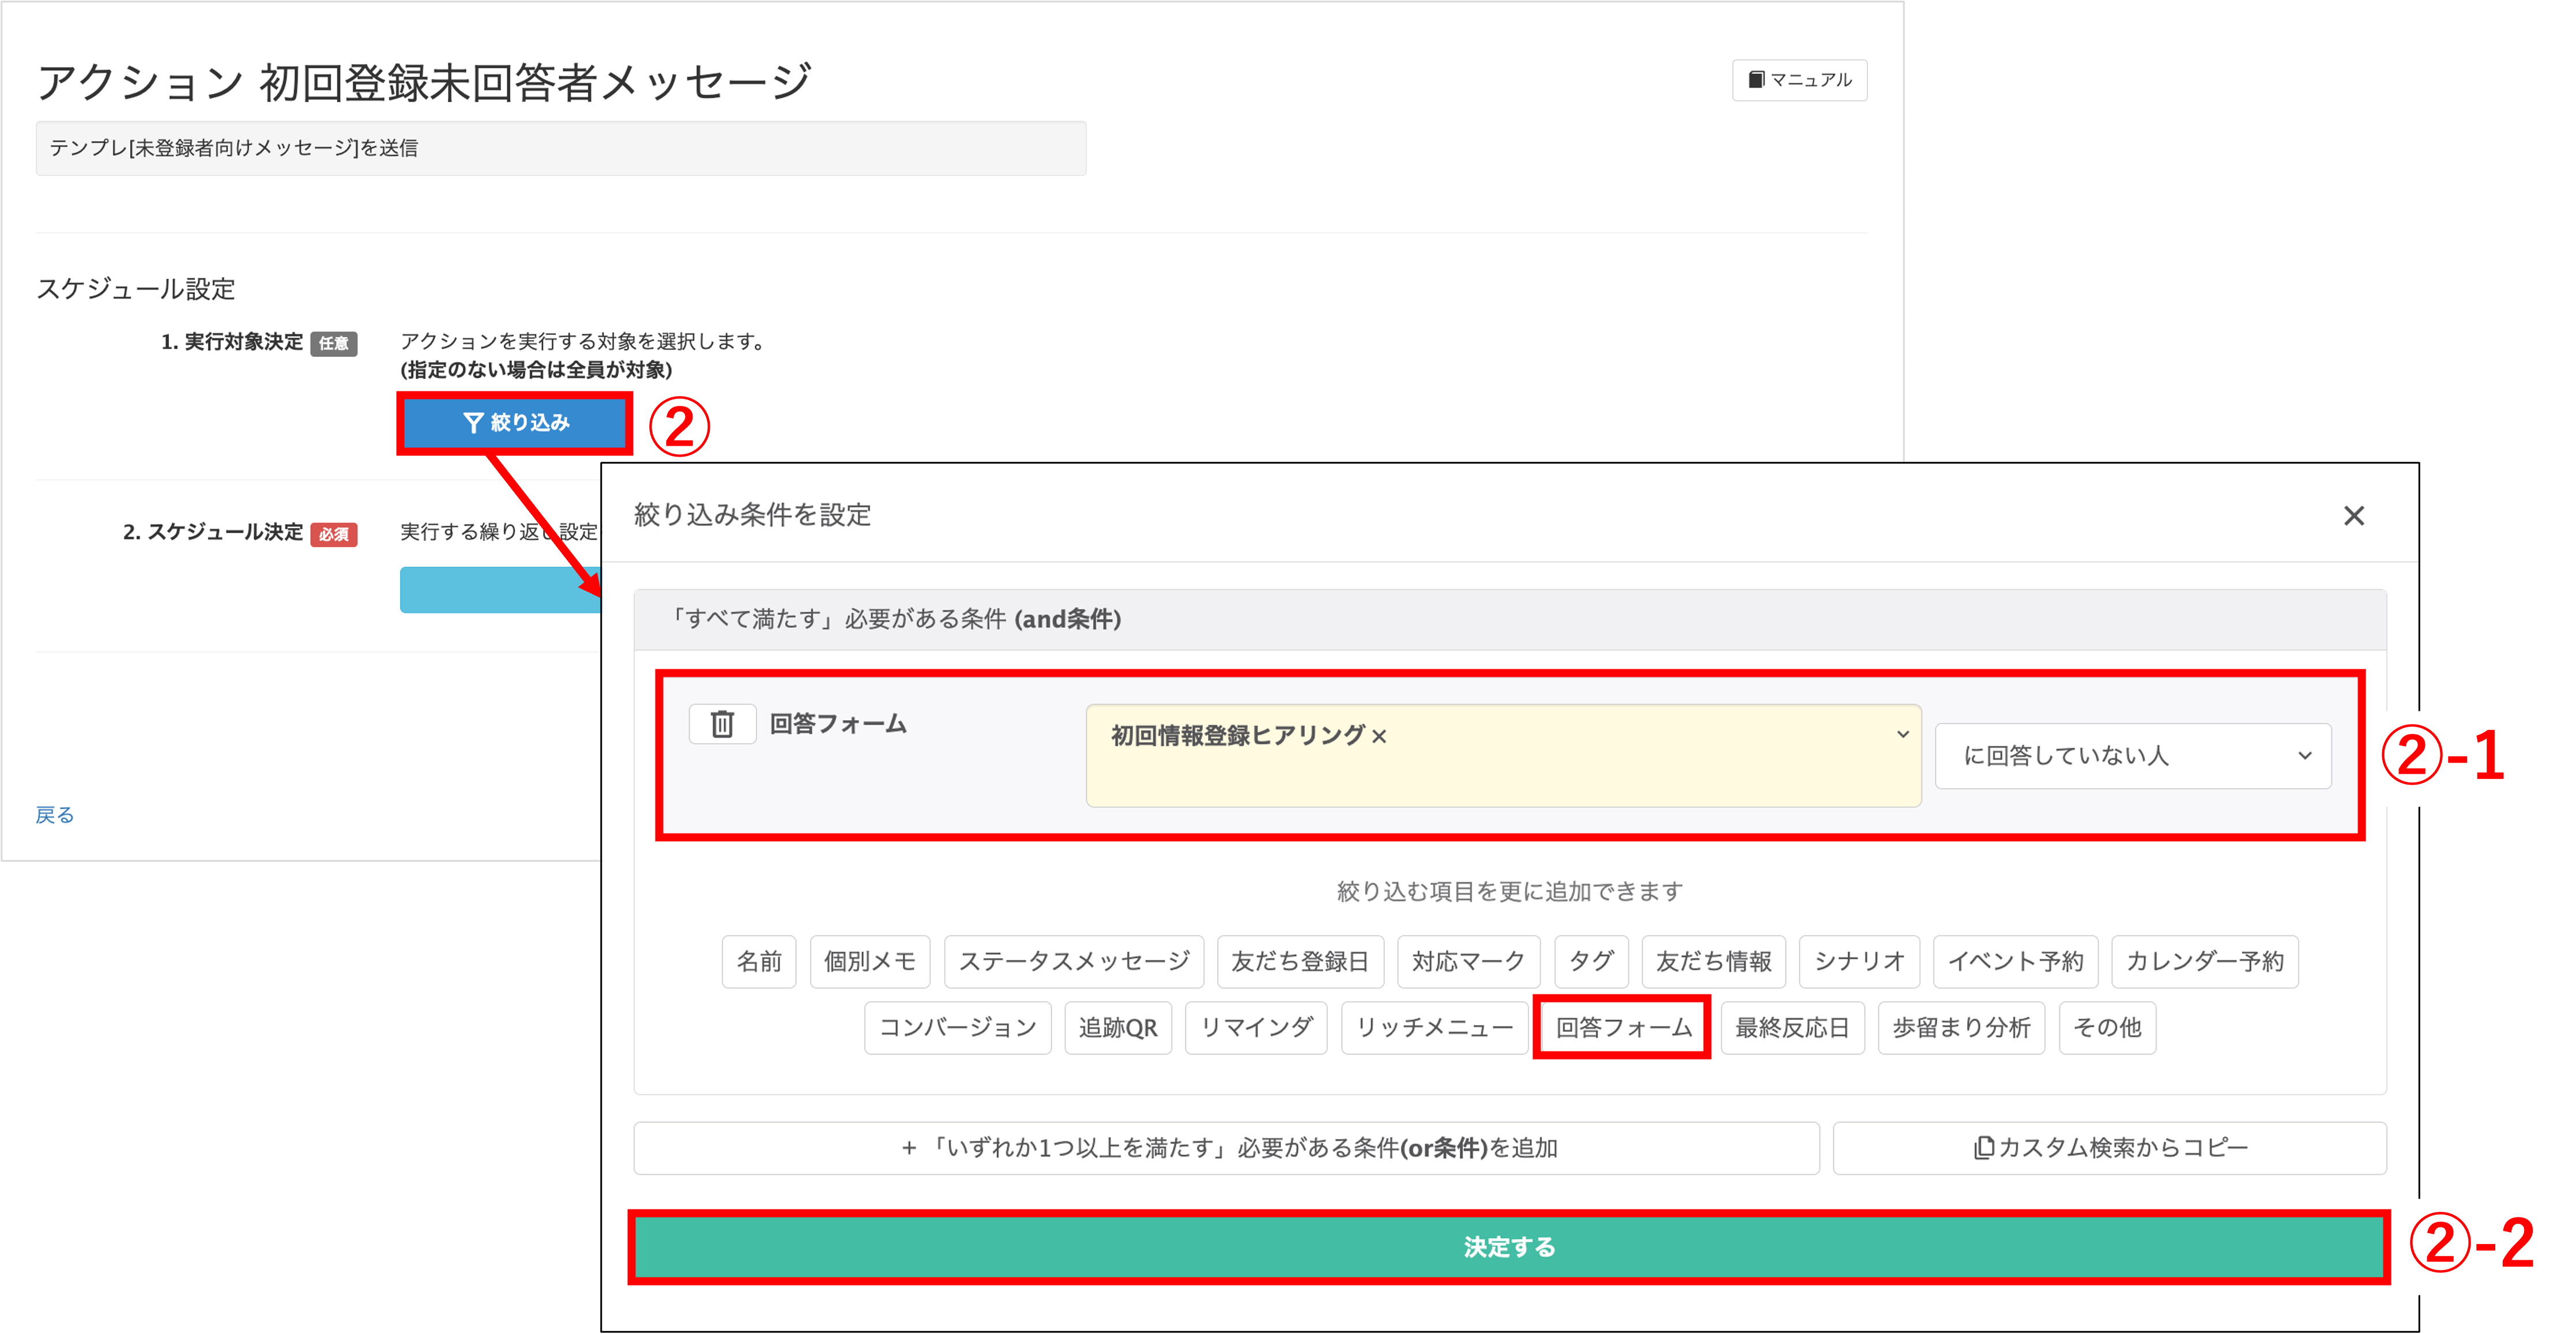Remove the 初回情報登録ヒアリング tag
This screenshot has width=2576, height=1334.
pos(1380,737)
